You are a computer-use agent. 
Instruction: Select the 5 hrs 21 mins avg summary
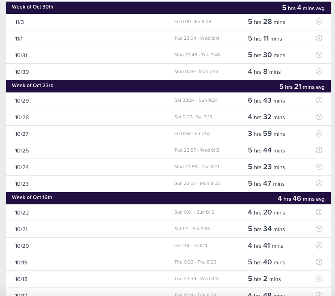click(302, 87)
